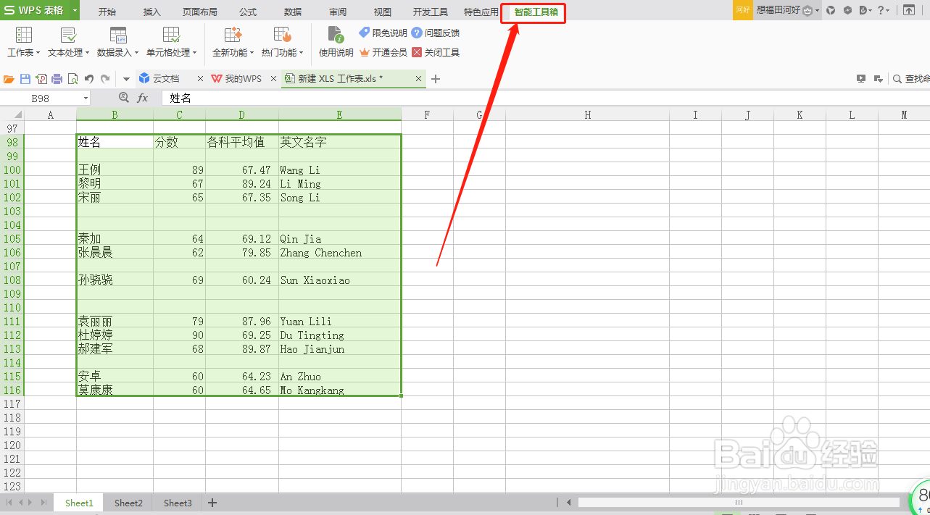Save the workbook with the floppy icon

pos(25,79)
